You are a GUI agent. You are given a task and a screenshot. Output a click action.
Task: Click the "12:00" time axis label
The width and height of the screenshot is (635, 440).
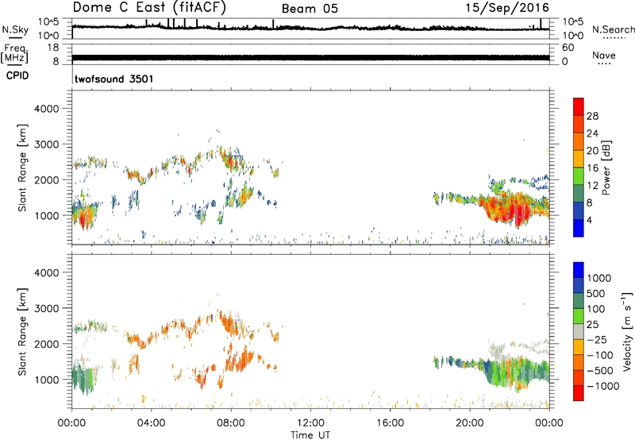[310, 423]
